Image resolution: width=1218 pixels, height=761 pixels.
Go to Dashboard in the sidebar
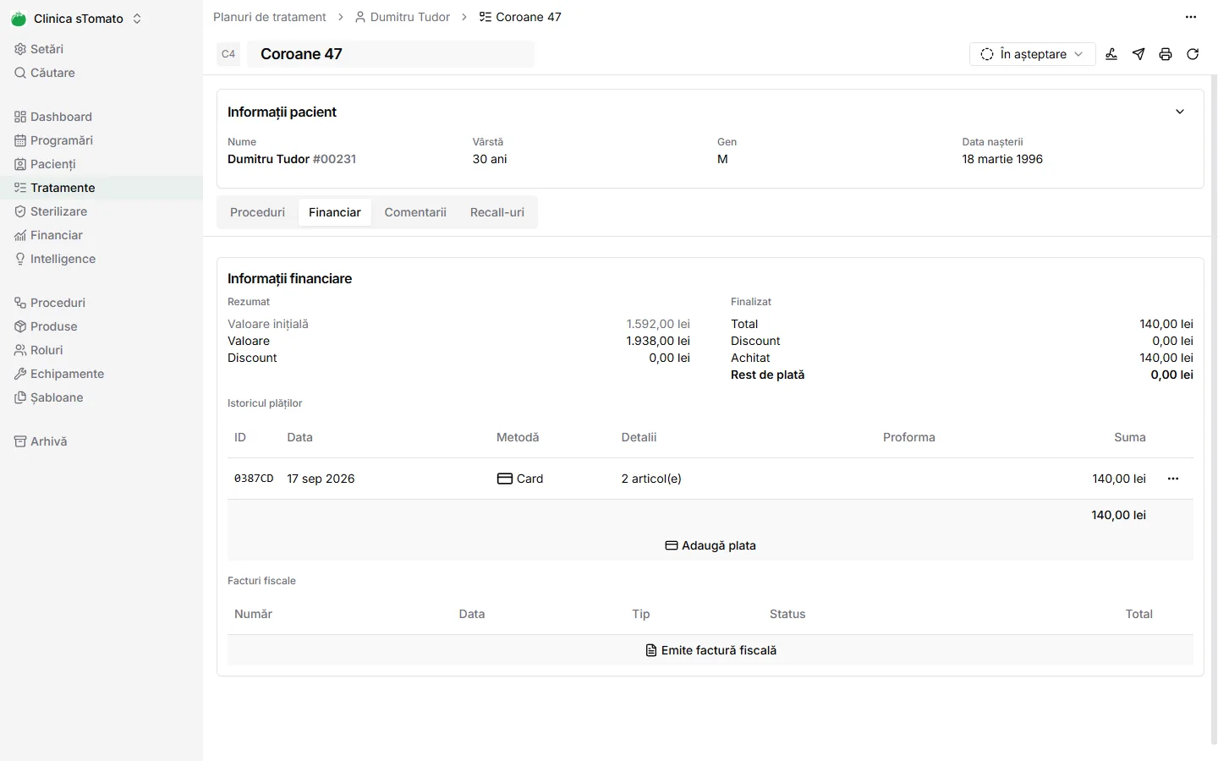point(101,117)
